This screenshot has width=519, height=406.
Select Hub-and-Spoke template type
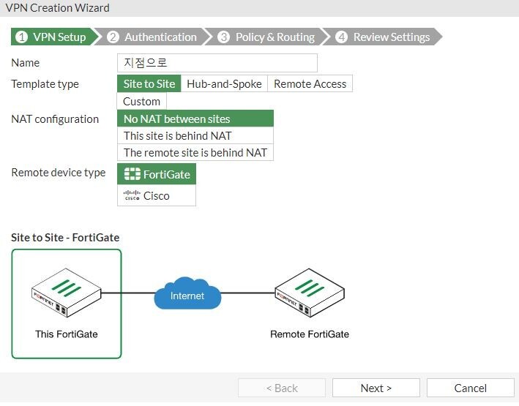(x=224, y=83)
